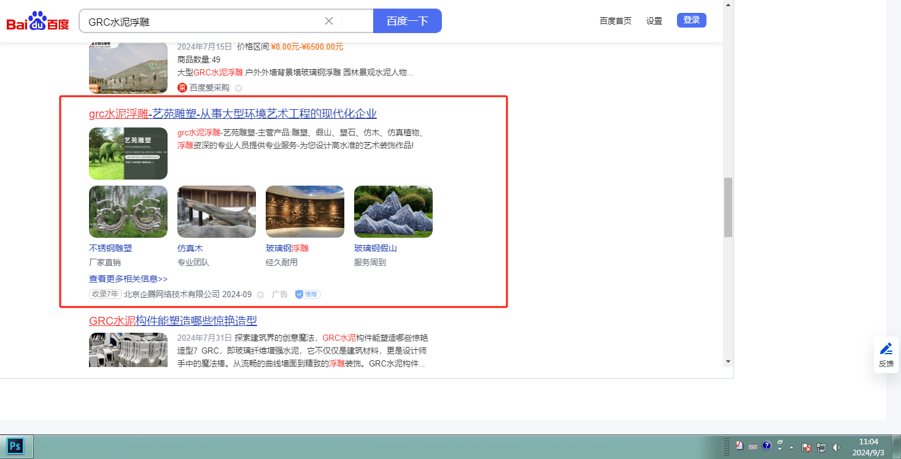Viewport: 901px width, 459px height.
Task: Open the 艺苑雕塑 green elephant thumbnail
Action: 128,153
